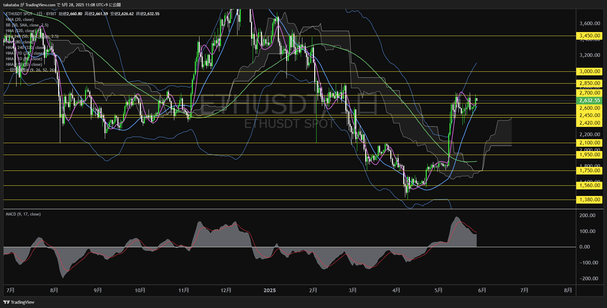Screen dimensions: 607x308
Task: Select the HMA 1D (320, close) legend entry
Action: (x=25, y=53)
